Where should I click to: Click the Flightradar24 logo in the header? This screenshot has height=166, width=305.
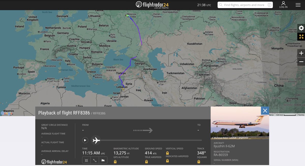coord(152,5)
